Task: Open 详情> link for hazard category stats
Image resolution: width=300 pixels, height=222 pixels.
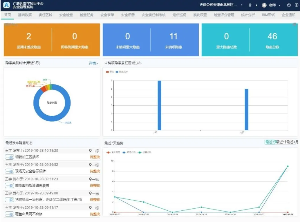Action: pos(93,63)
